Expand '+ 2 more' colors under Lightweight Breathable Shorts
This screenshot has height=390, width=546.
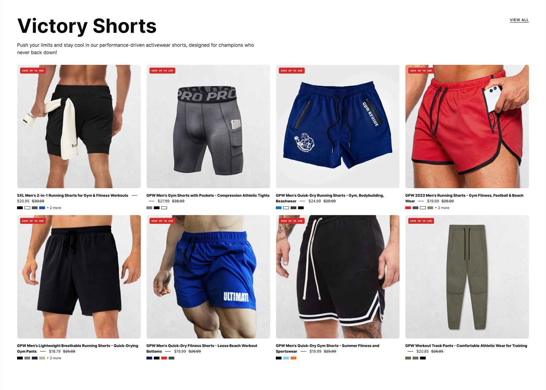pyautogui.click(x=54, y=358)
